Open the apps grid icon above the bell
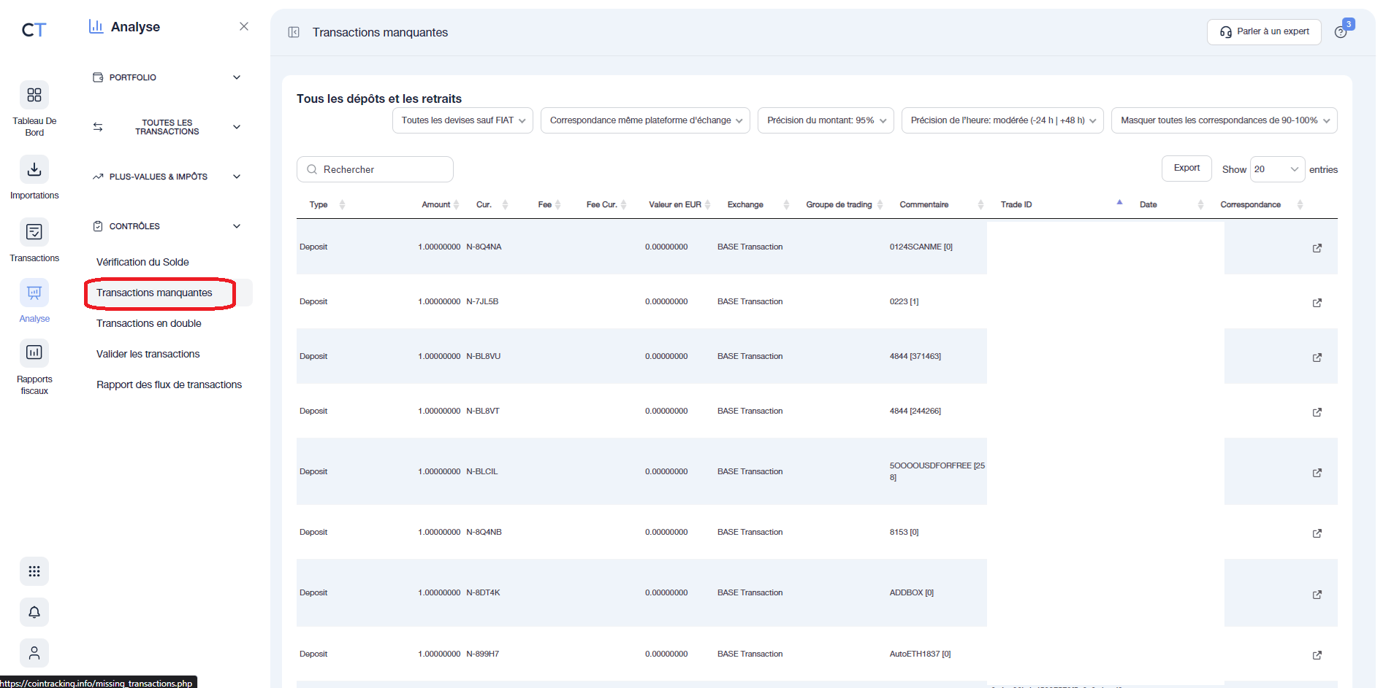This screenshot has height=688, width=1383. (x=34, y=571)
